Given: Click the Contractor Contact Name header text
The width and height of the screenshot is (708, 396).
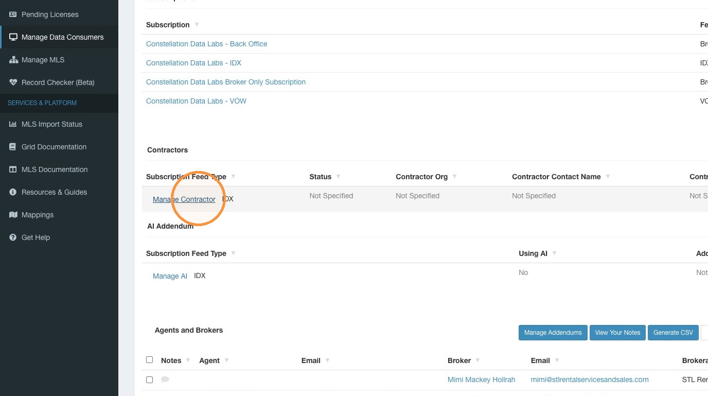Looking at the screenshot, I should tap(556, 177).
